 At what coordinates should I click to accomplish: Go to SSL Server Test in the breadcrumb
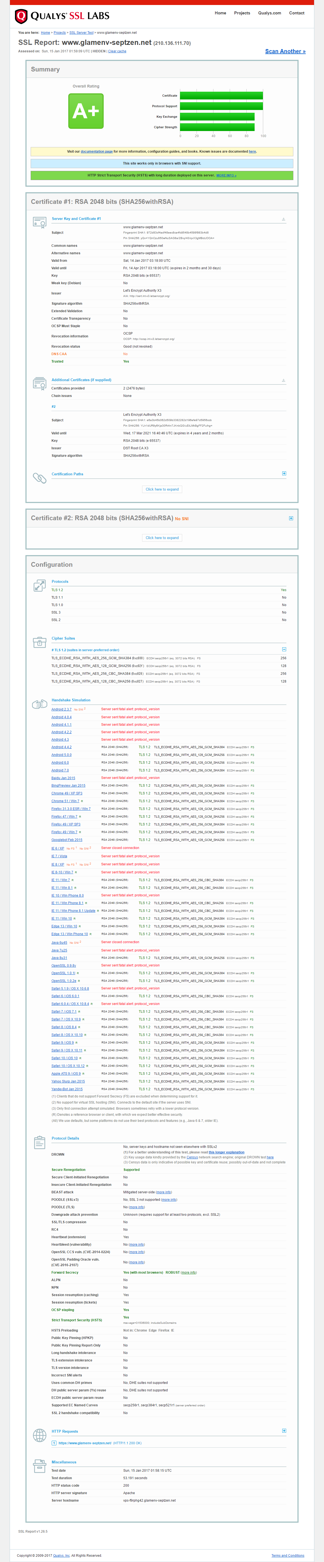(82, 33)
